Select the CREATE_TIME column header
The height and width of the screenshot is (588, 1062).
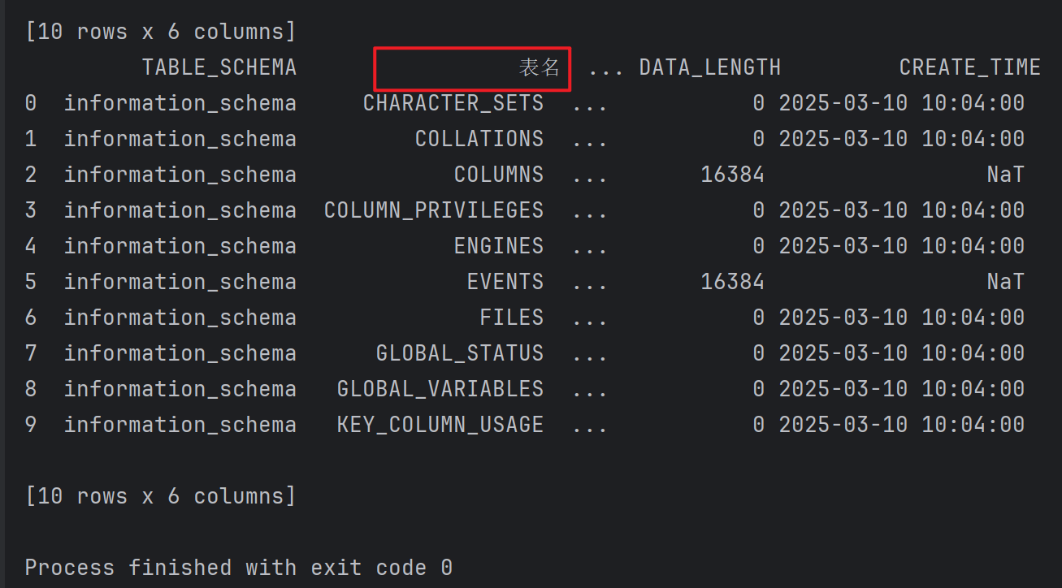(970, 67)
